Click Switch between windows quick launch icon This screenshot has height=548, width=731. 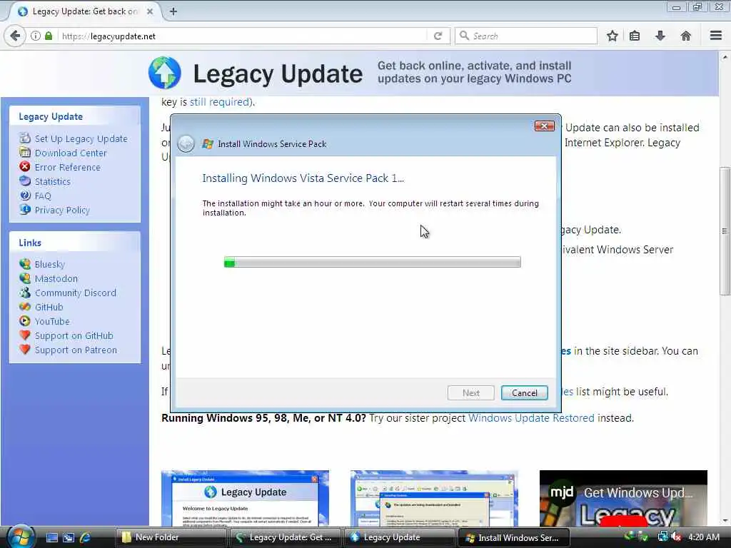69,538
